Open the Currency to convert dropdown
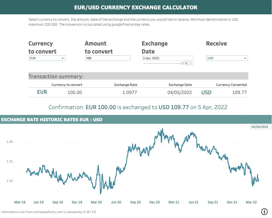 (x=47, y=58)
